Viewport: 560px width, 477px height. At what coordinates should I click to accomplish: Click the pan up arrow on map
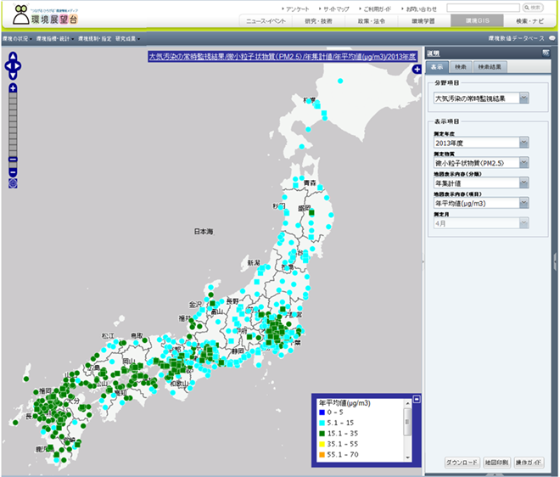pos(14,57)
